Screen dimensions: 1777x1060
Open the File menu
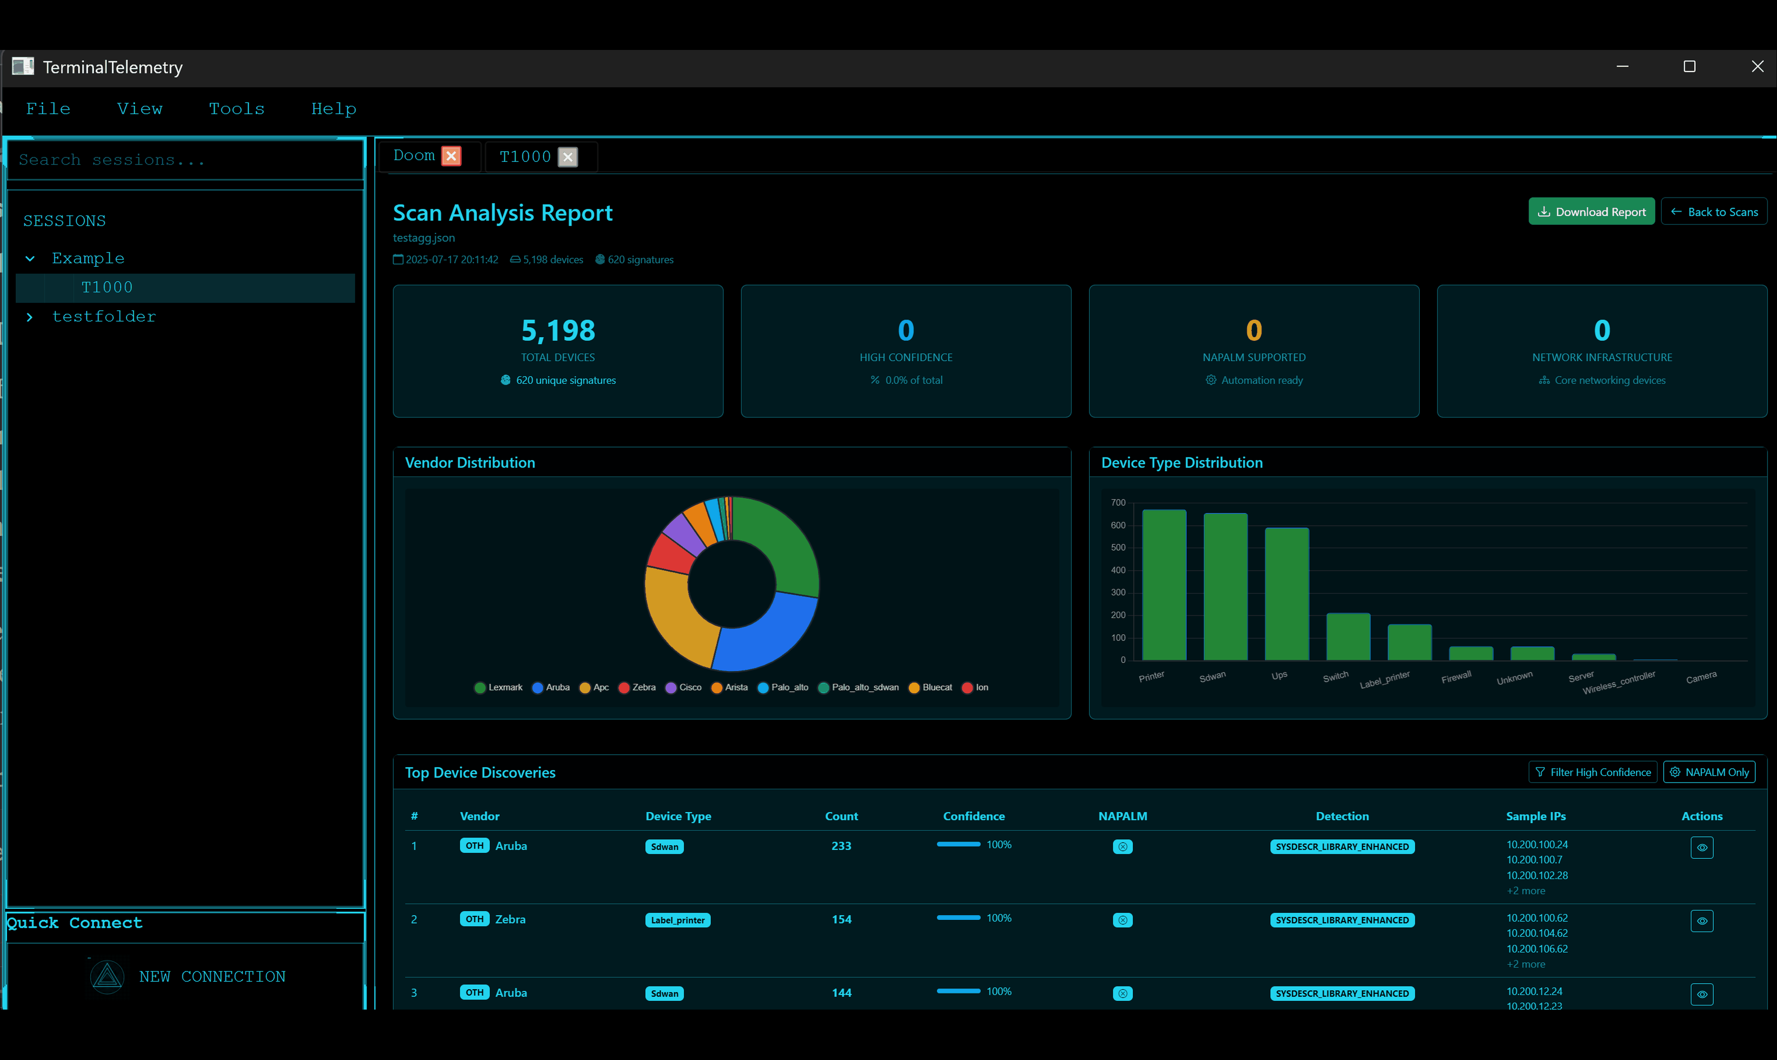point(49,109)
